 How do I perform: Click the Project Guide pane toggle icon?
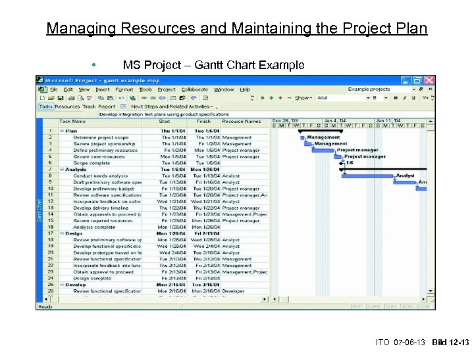(x=123, y=106)
